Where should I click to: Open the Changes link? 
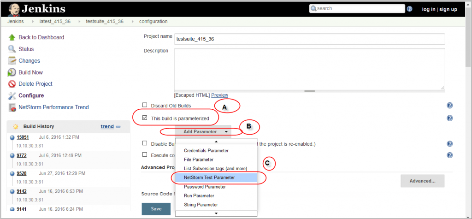click(x=29, y=61)
